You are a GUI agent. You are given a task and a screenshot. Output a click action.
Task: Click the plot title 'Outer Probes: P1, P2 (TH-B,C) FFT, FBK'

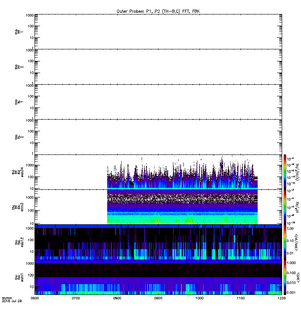click(x=158, y=11)
